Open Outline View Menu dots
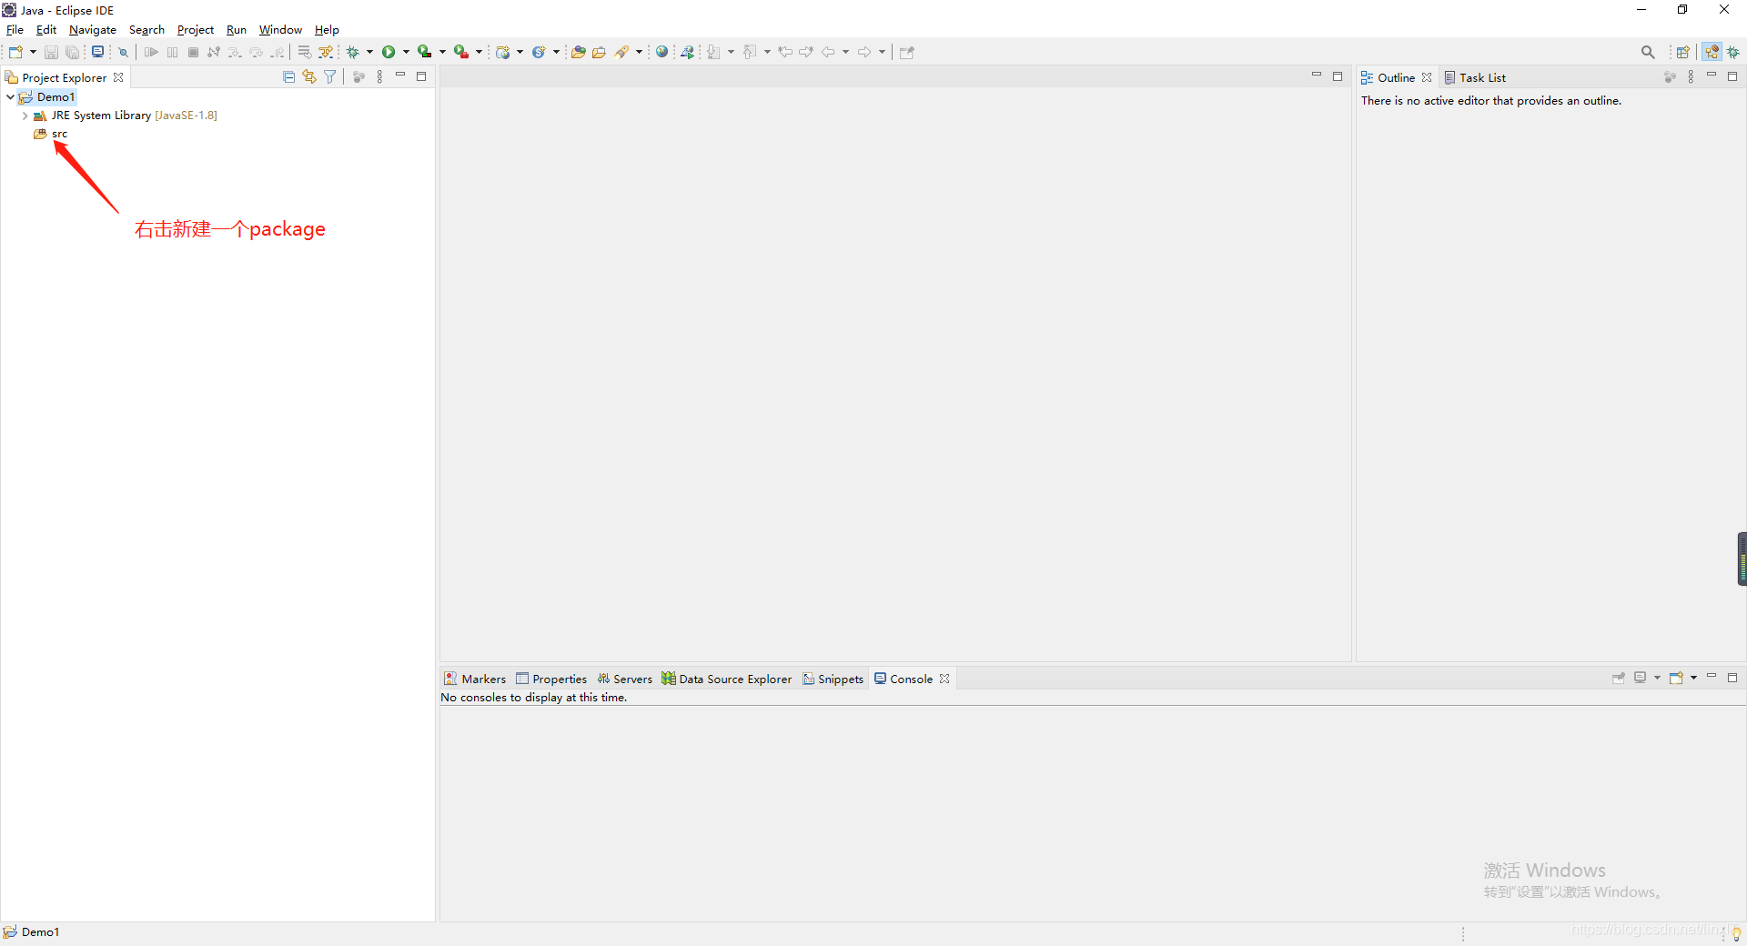 [x=1691, y=77]
